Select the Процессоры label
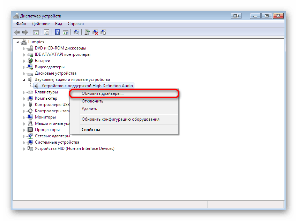The height and width of the screenshot is (221, 297). (x=47, y=130)
